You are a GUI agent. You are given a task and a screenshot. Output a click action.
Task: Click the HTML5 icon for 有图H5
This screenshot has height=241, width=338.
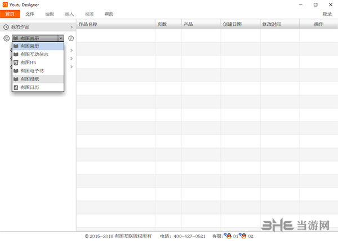pyautogui.click(x=16, y=63)
